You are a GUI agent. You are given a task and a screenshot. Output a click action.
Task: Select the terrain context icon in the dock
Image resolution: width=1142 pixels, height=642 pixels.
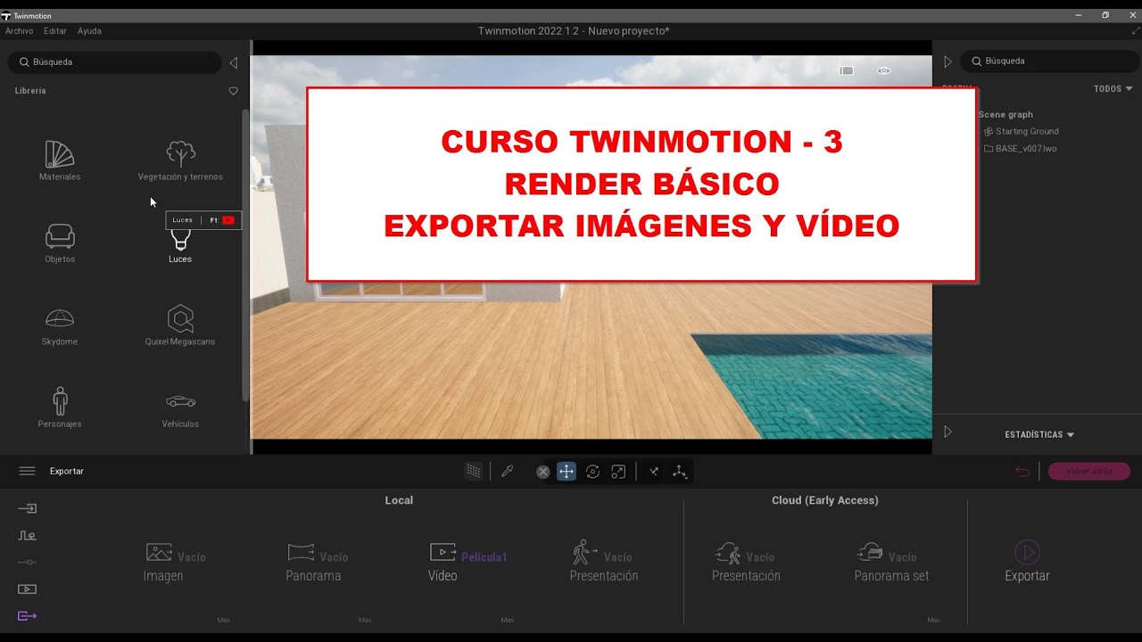pyautogui.click(x=28, y=535)
